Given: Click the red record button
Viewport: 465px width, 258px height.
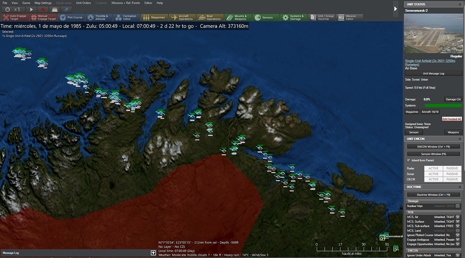Looking at the screenshot, I should 43,9.
